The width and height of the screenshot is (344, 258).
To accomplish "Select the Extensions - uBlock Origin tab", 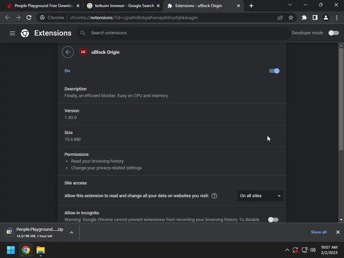I will [199, 6].
